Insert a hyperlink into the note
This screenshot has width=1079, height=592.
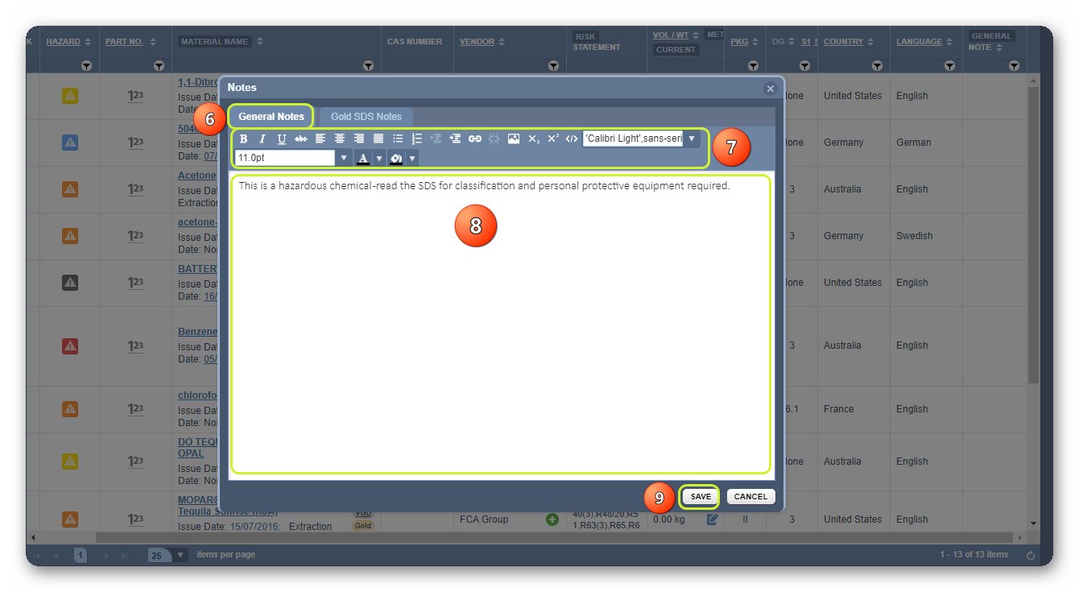[474, 138]
